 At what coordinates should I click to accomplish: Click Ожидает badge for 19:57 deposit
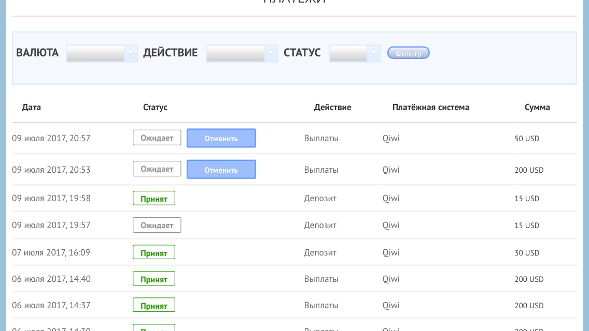(x=157, y=225)
